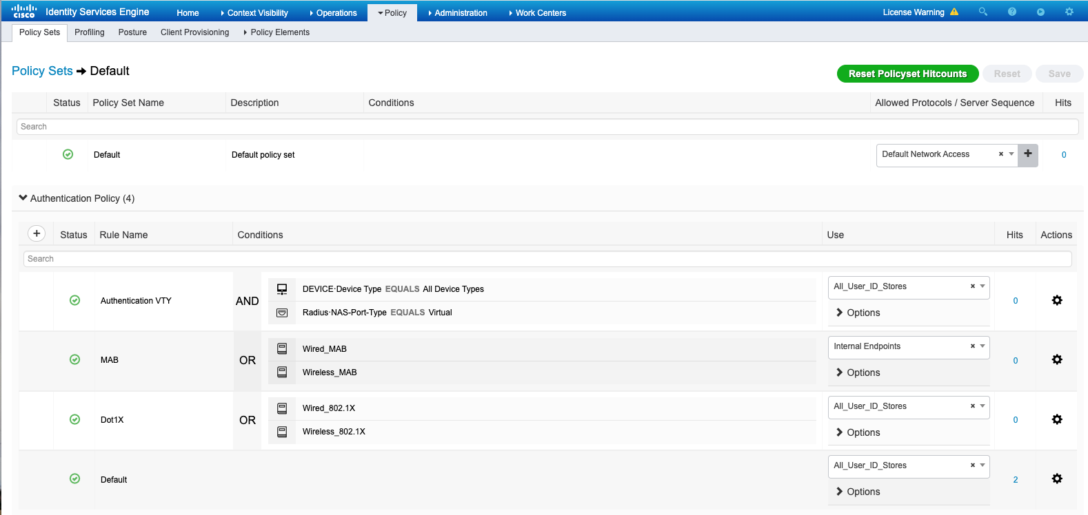The width and height of the screenshot is (1088, 515).
Task: Toggle status of MAB rule
Action: click(x=74, y=359)
